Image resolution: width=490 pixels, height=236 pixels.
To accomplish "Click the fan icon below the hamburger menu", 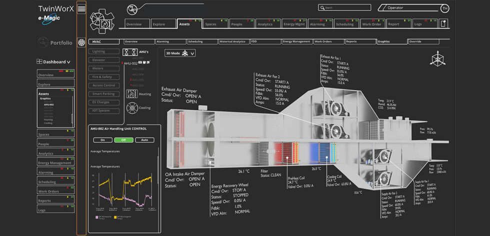I will tap(81, 42).
